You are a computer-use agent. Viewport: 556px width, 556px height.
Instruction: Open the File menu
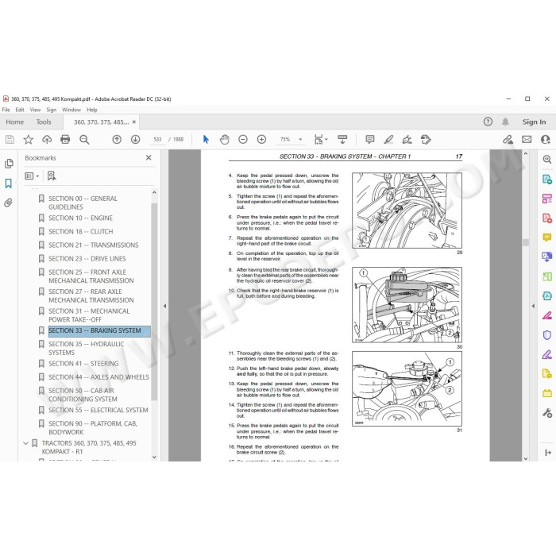6,110
